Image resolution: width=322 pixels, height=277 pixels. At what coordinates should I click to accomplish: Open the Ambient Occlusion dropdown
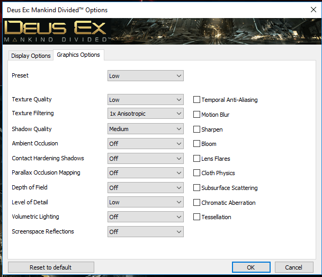(145, 144)
